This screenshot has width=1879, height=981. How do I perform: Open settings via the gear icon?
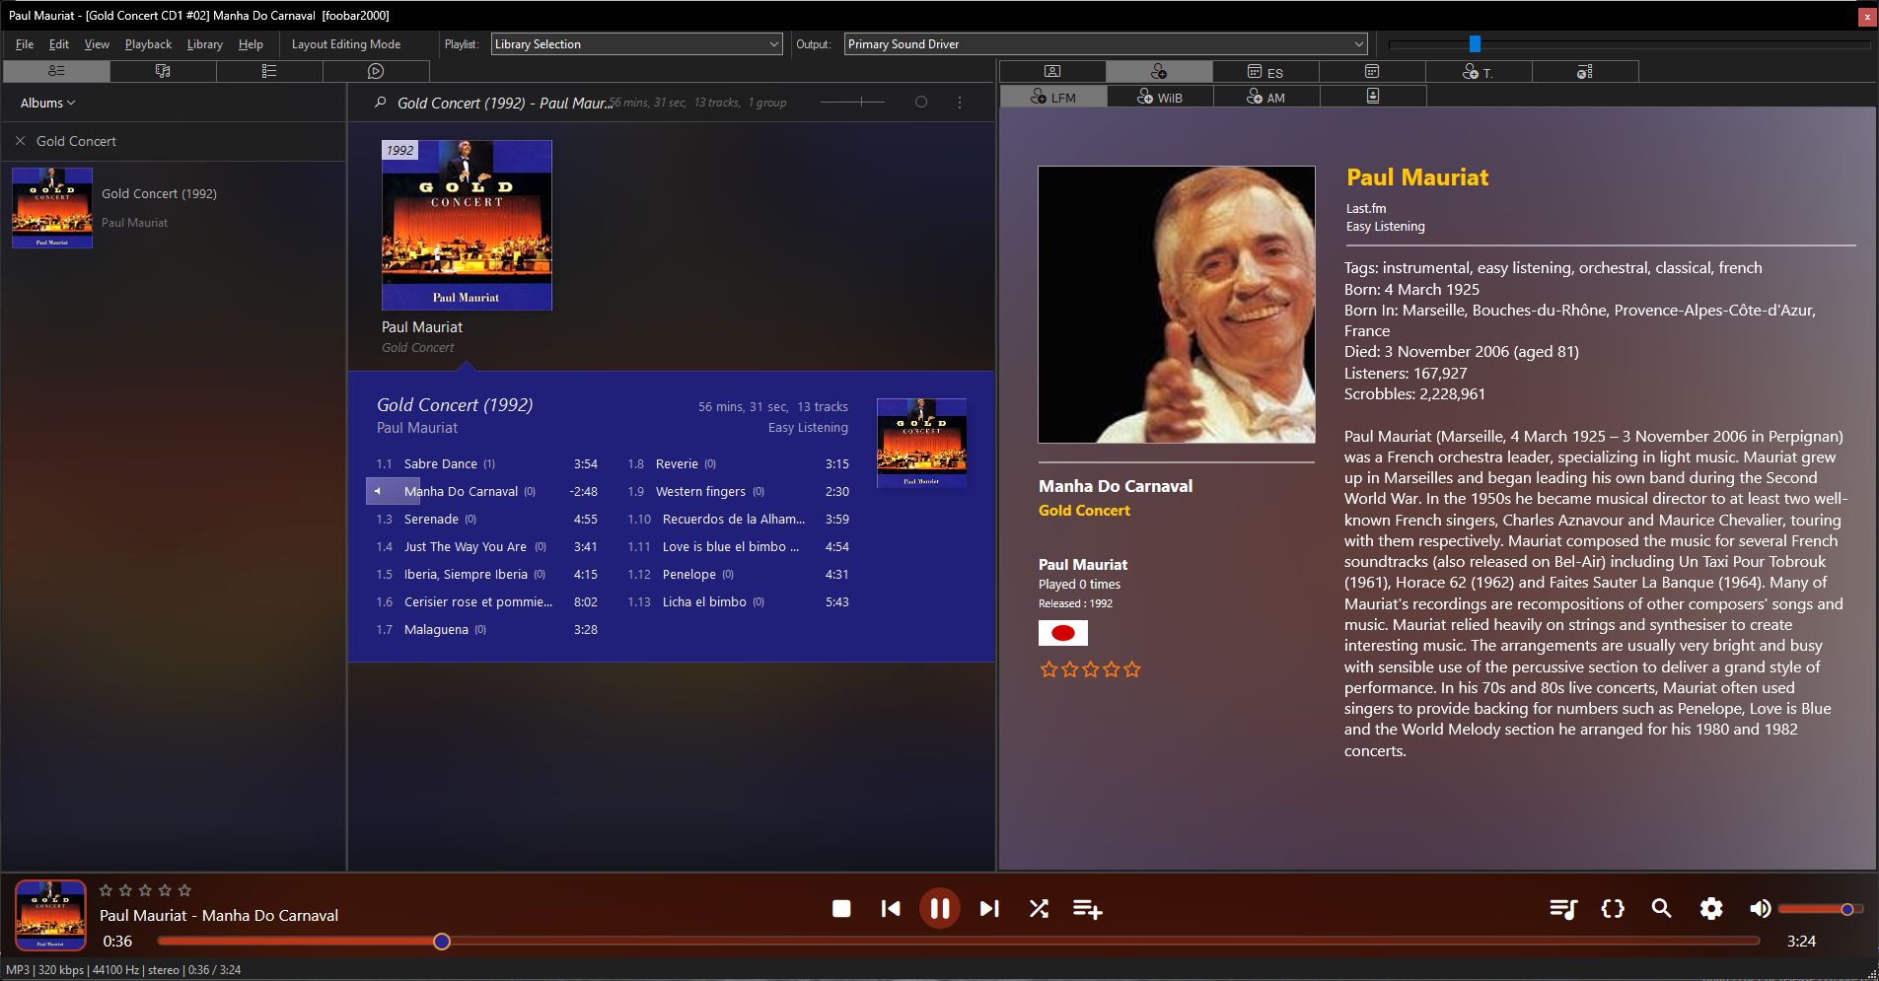point(1711,908)
